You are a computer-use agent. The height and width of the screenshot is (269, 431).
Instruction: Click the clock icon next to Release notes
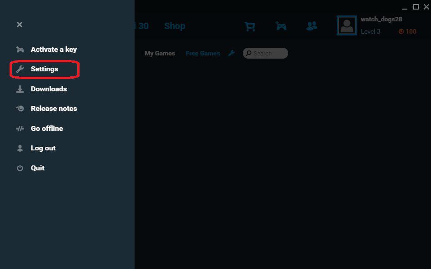20,108
